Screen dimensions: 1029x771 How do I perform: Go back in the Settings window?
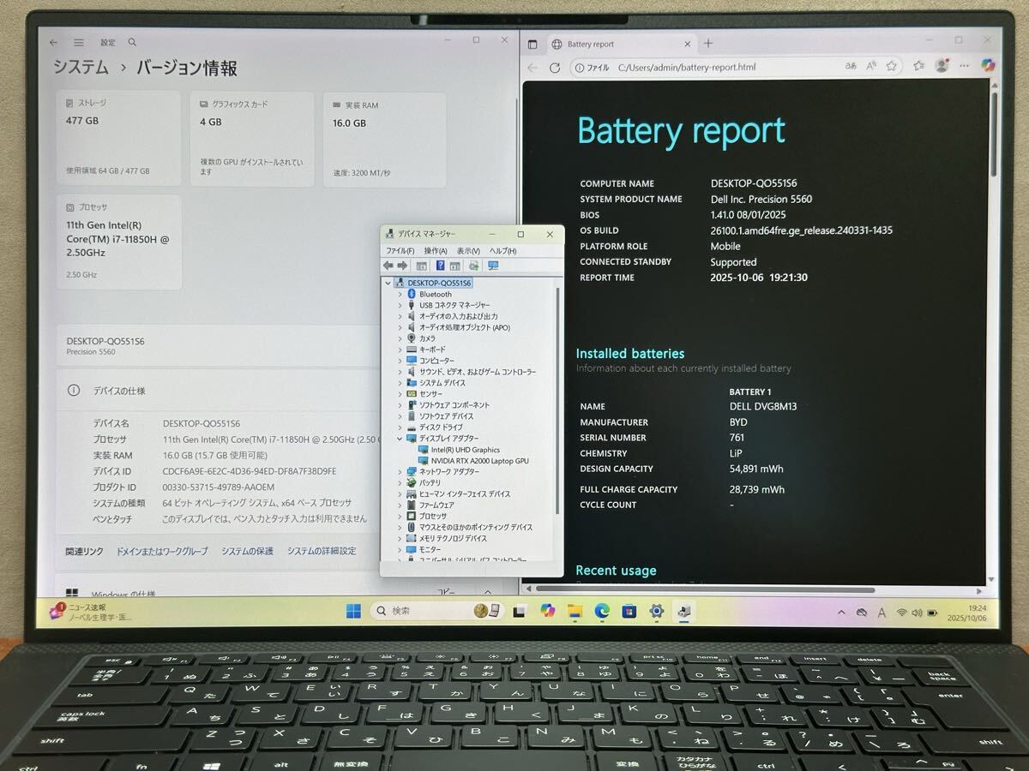[x=54, y=42]
